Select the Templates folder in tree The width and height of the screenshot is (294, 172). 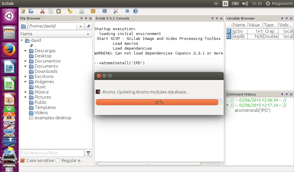coord(45,107)
